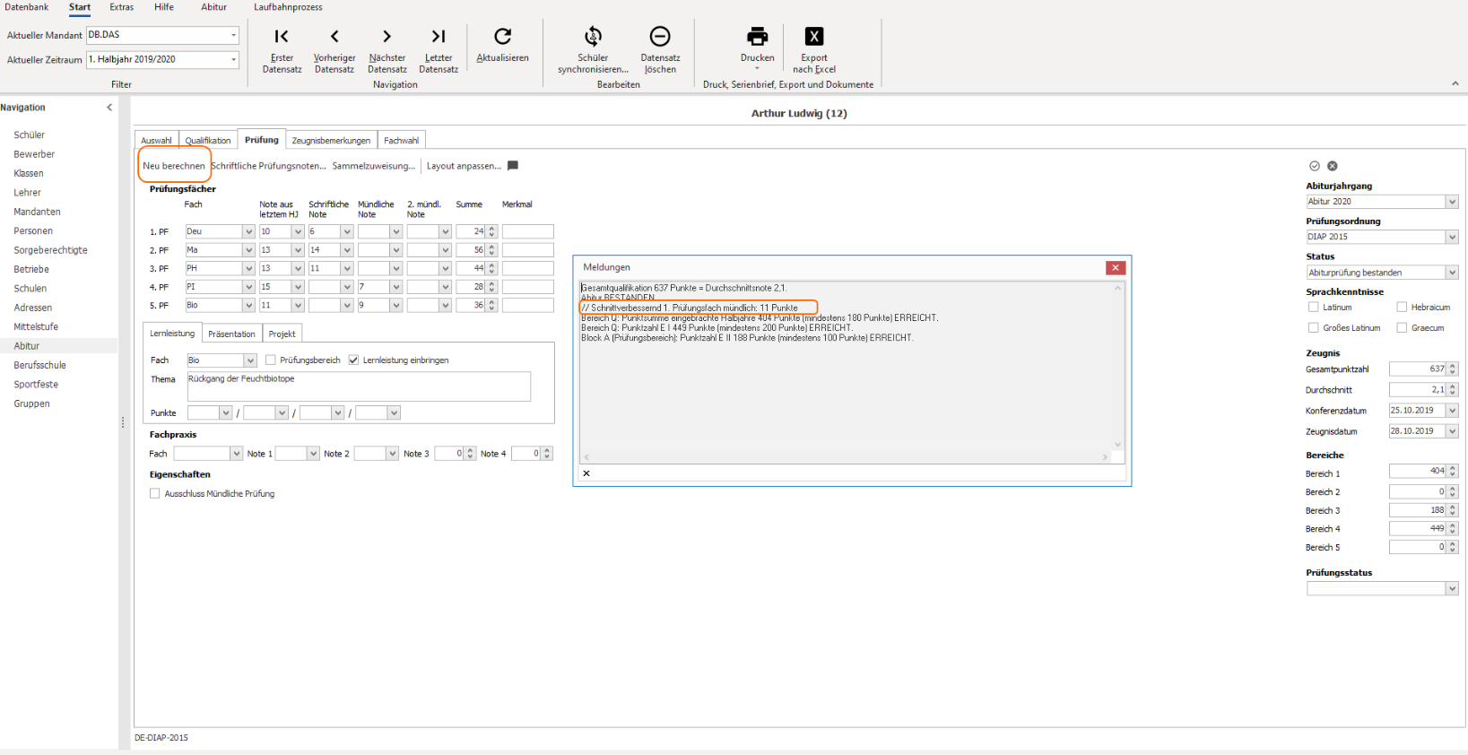
Task: Open the Laufbahnprozess ribbon tab
Action: coord(288,7)
